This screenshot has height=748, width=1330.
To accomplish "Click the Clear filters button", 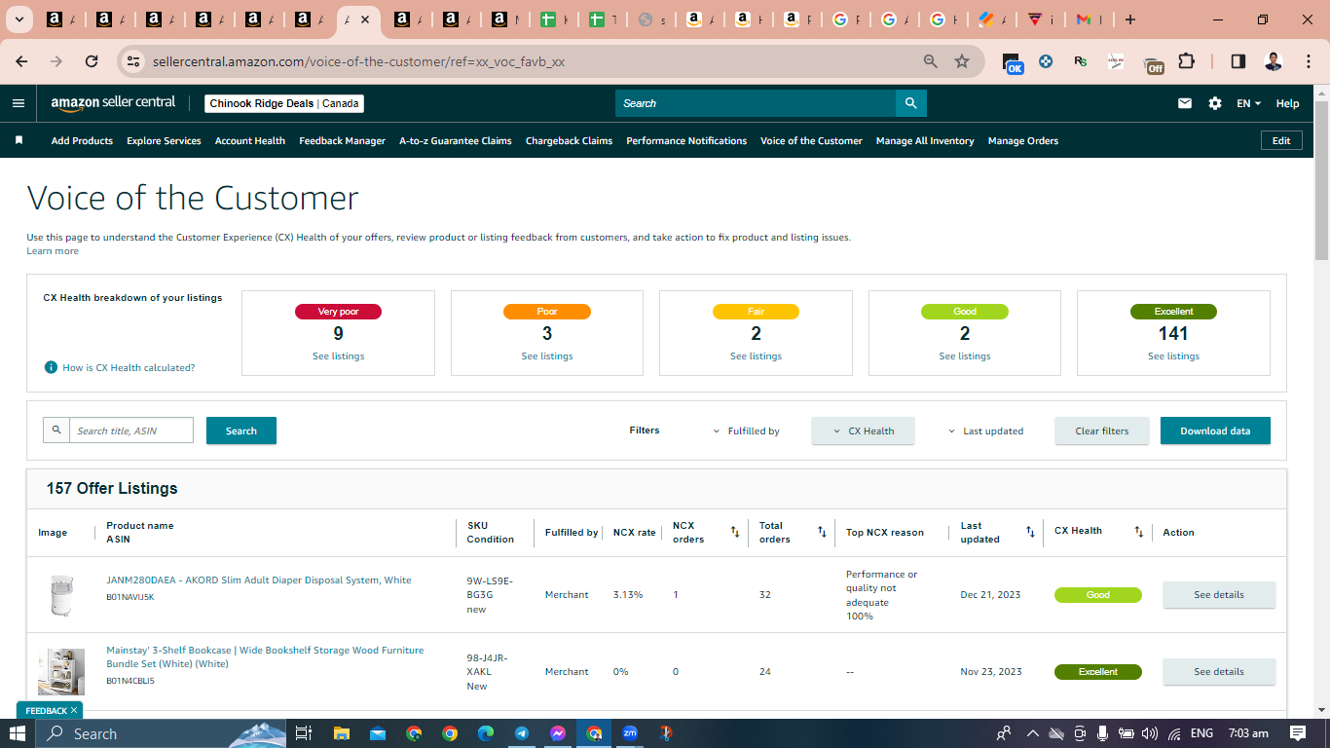I will coord(1102,430).
